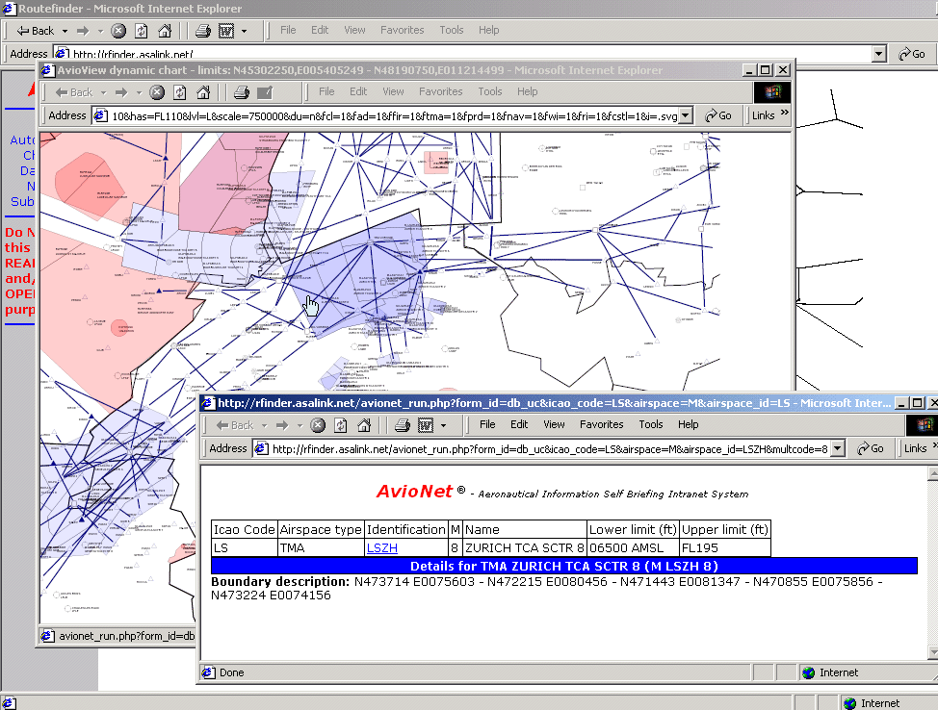Viewport: 938px width, 710px height.
Task: Click TMA airspace type cell
Action: pyautogui.click(x=322, y=548)
